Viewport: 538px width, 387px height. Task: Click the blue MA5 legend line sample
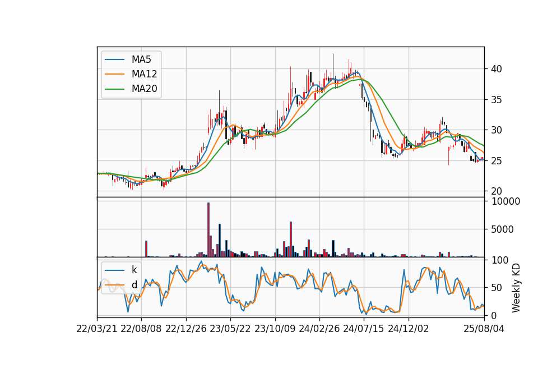coord(114,60)
